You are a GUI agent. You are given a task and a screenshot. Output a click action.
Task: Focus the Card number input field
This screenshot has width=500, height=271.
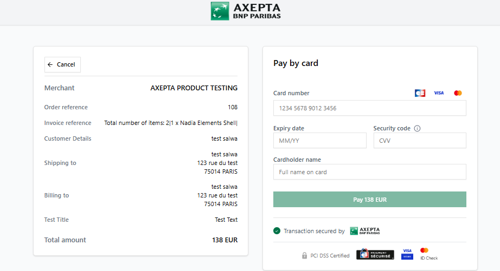point(369,108)
